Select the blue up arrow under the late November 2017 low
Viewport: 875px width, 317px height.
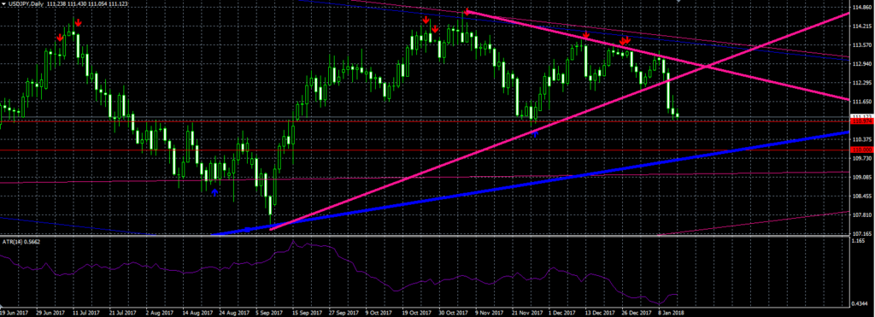535,133
